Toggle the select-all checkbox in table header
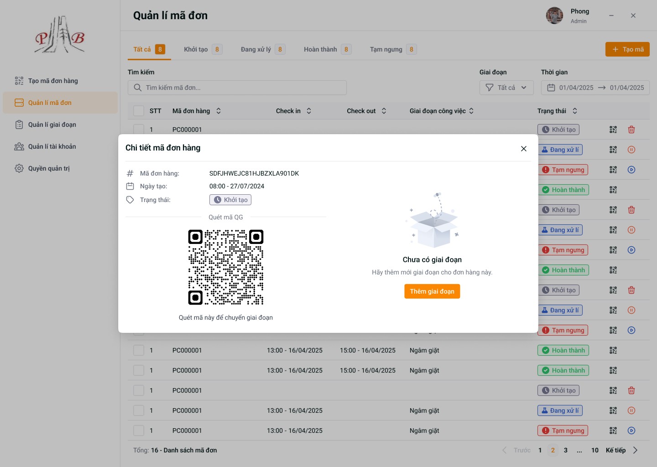This screenshot has height=467, width=657. [x=139, y=111]
